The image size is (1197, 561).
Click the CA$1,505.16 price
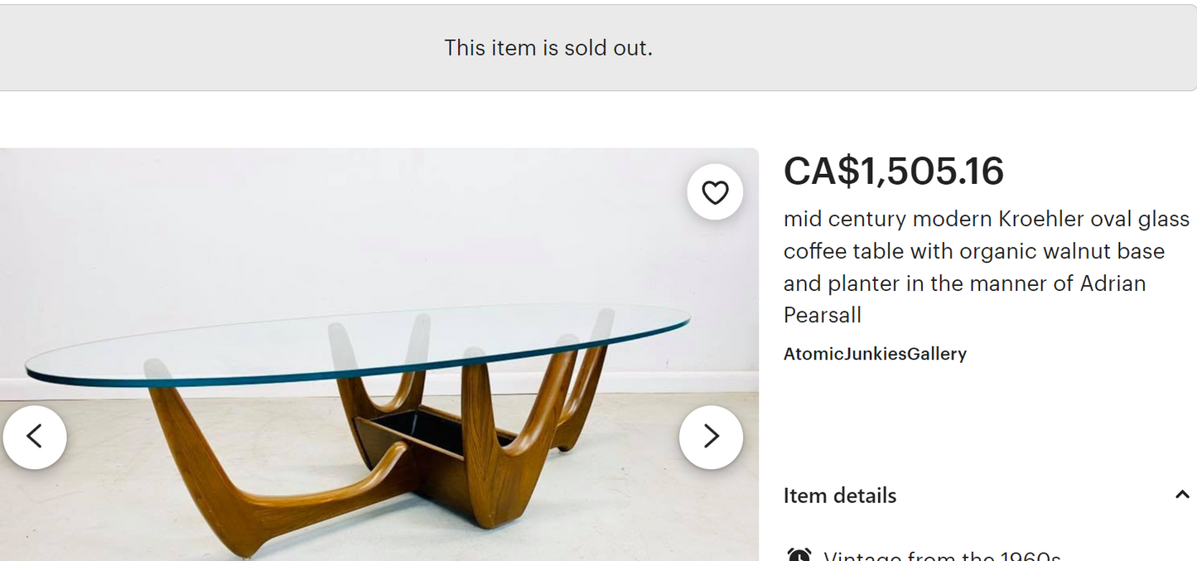(894, 172)
